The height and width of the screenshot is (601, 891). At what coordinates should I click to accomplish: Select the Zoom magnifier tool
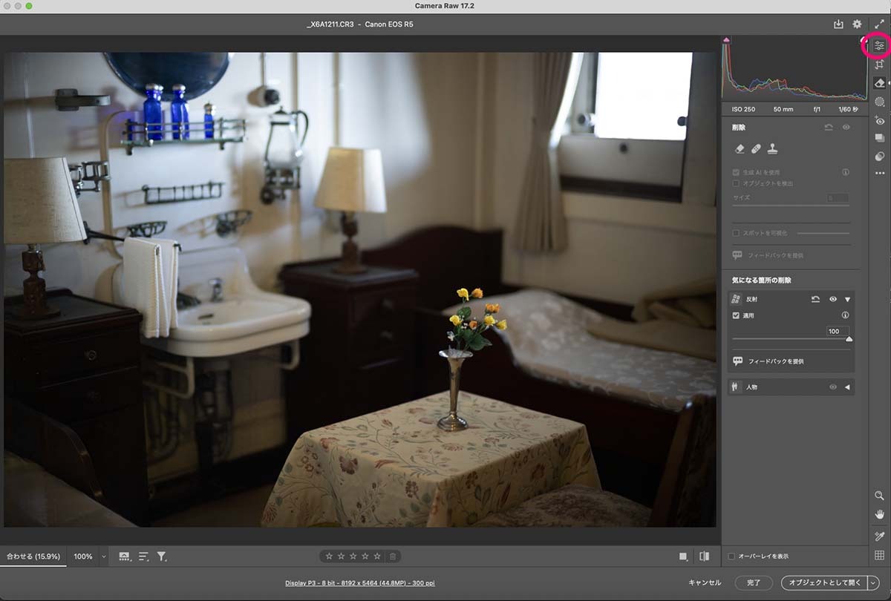coord(880,496)
